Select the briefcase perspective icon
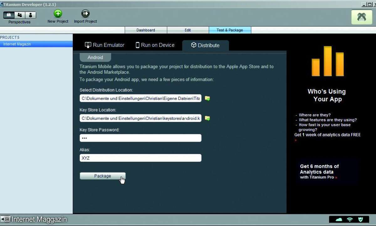 click(9, 15)
